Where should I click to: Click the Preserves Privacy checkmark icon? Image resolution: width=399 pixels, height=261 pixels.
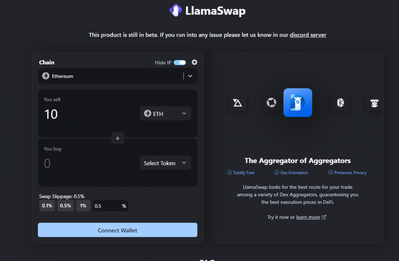pyautogui.click(x=330, y=173)
